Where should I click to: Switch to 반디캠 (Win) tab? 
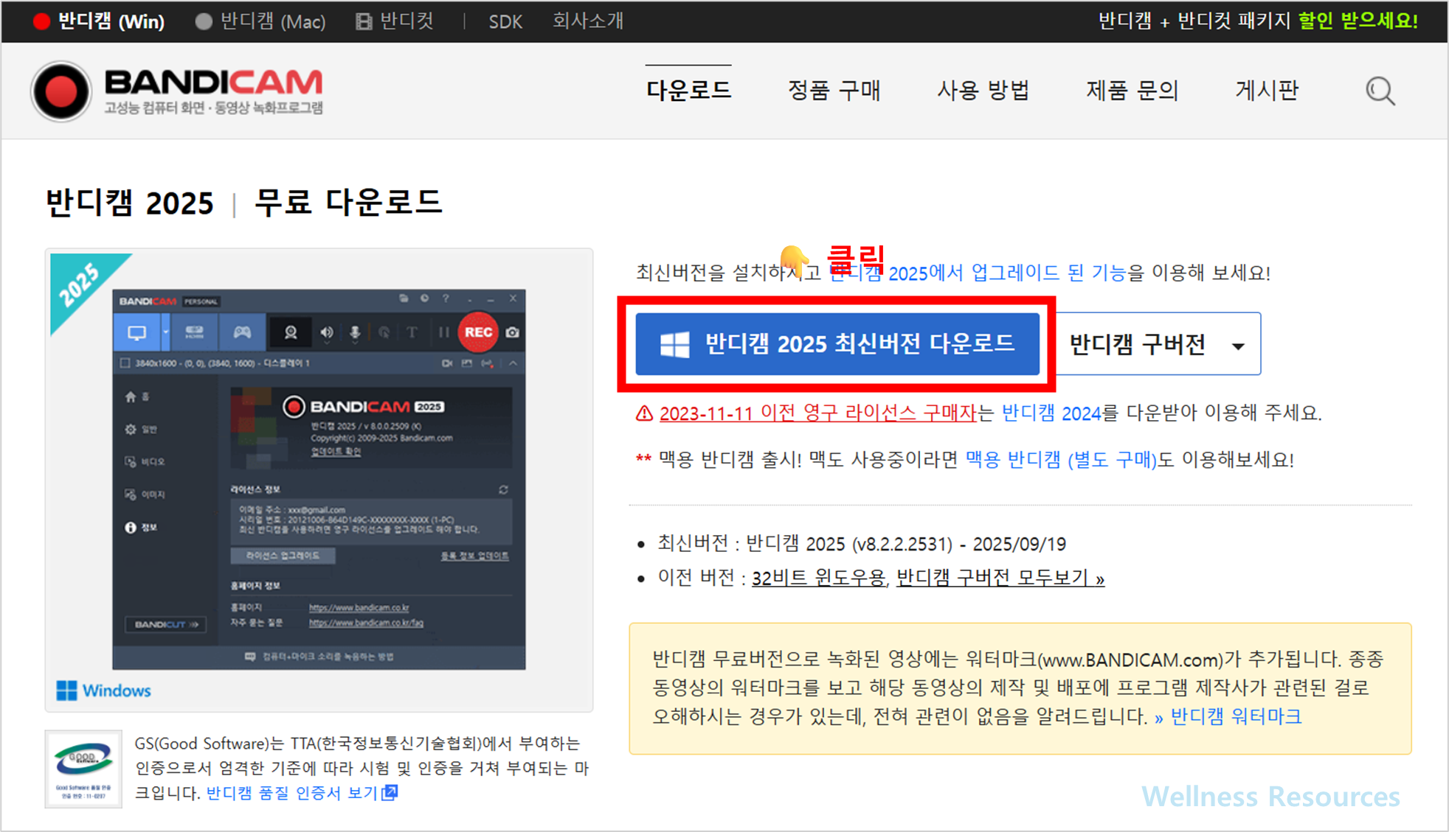(100, 21)
